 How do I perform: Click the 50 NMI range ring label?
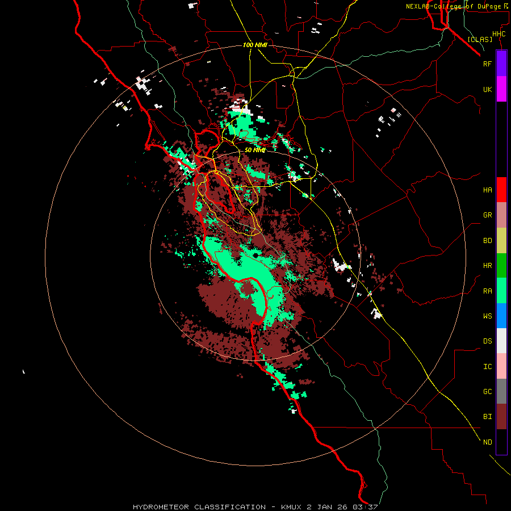coord(254,150)
